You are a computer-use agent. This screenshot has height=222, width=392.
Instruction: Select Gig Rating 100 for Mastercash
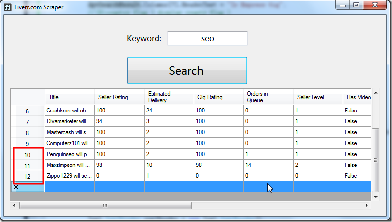click(x=219, y=132)
